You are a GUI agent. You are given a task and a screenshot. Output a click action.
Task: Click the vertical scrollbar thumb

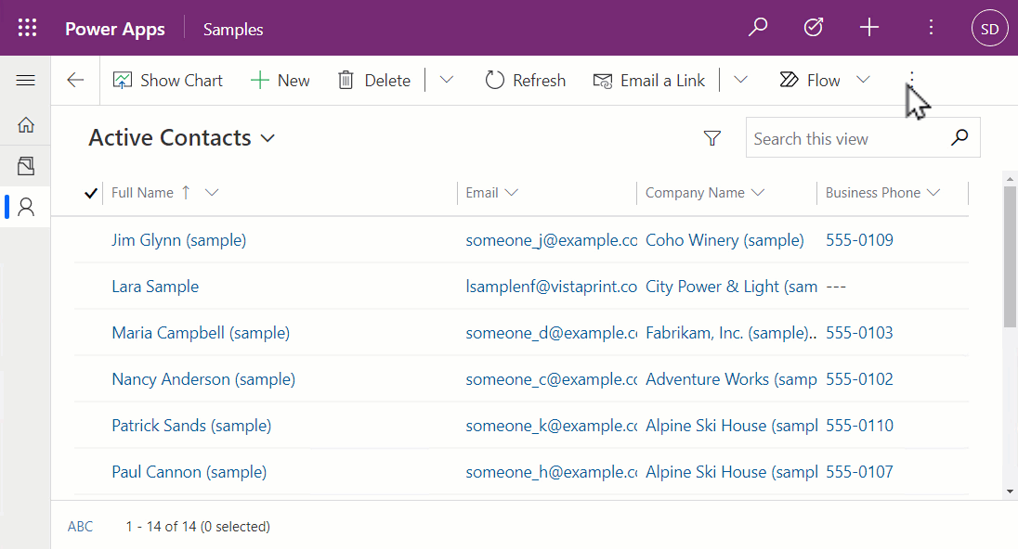click(1010, 257)
